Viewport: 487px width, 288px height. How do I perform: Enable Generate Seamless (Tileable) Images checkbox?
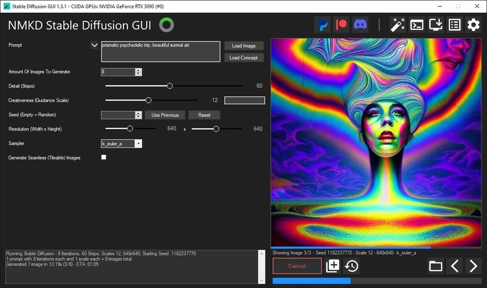point(104,157)
